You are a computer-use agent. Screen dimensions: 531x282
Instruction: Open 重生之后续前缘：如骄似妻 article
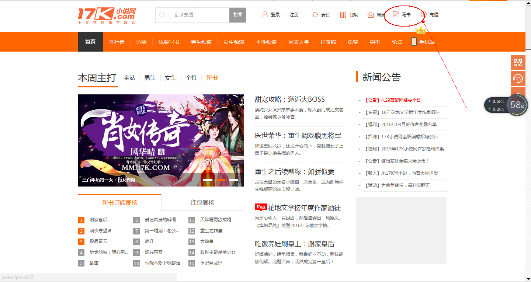point(295,172)
